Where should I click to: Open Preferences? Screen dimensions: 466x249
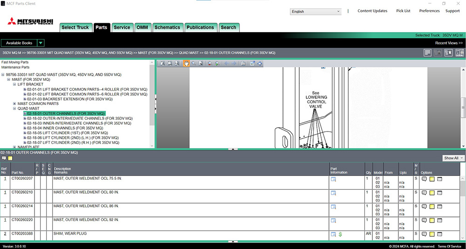tap(430, 11)
